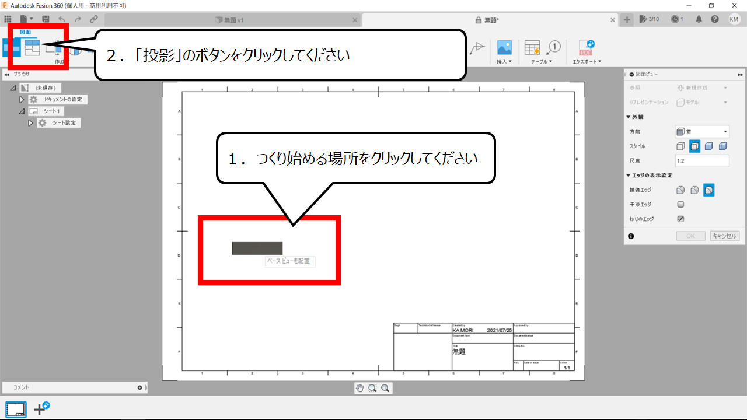Enable the 干渉エッジ checkbox
Image resolution: width=747 pixels, height=420 pixels.
click(x=680, y=205)
